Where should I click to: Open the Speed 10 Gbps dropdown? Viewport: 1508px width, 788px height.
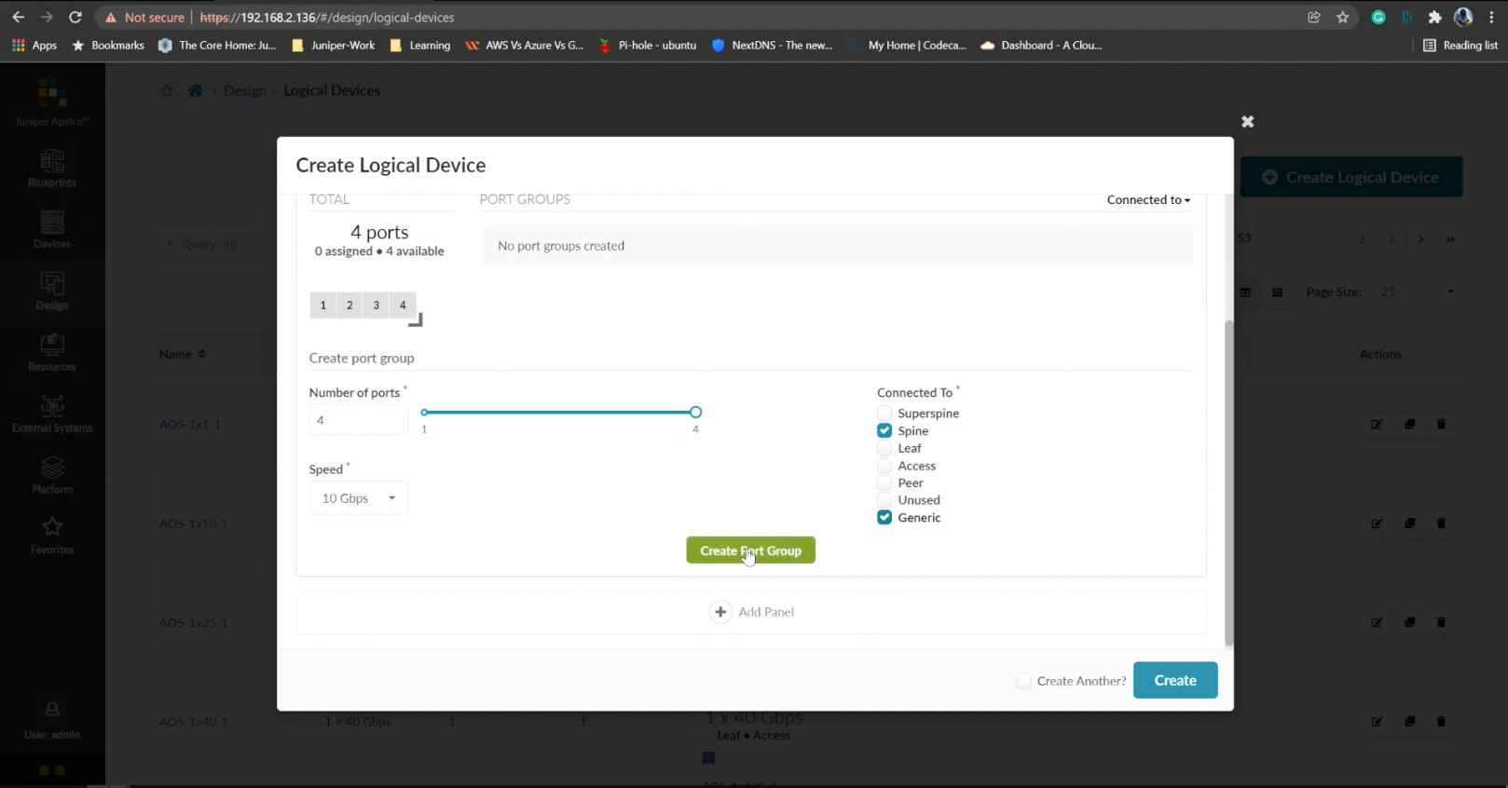[x=359, y=498]
